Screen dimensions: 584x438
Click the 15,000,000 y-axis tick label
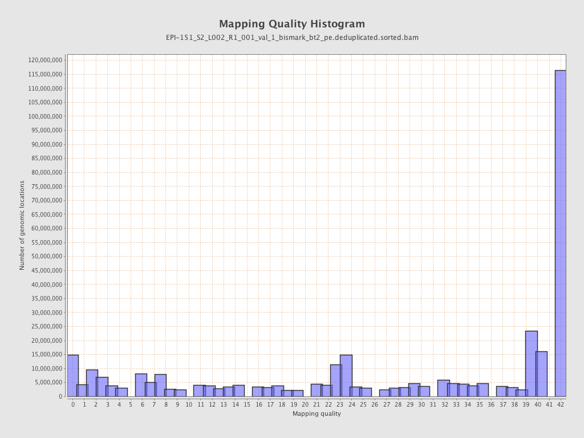(x=47, y=355)
